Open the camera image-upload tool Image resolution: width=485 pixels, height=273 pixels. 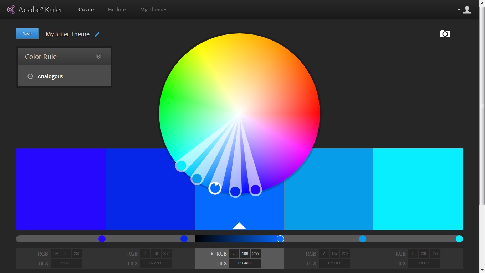tap(445, 34)
